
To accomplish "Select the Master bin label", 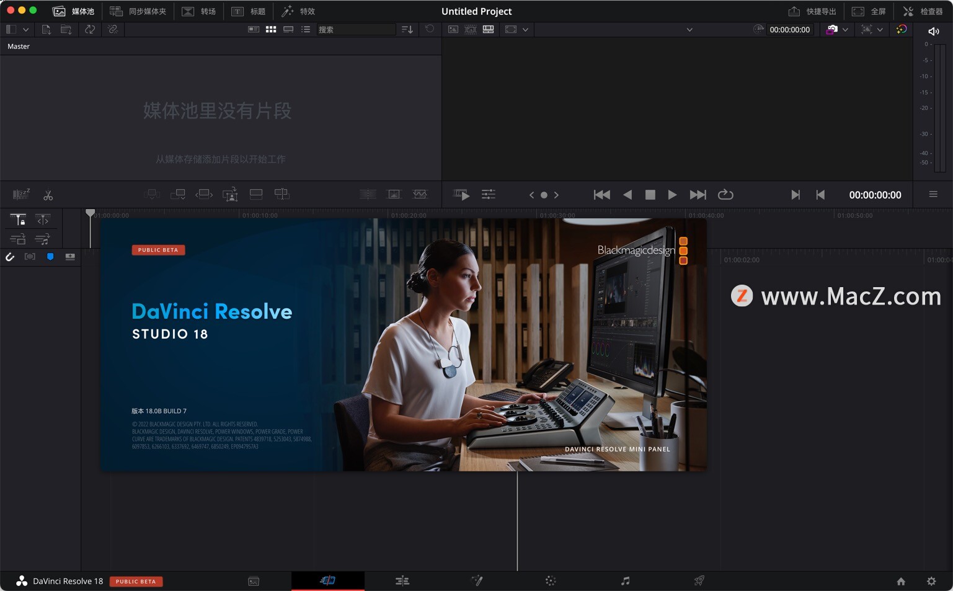I will 19,47.
